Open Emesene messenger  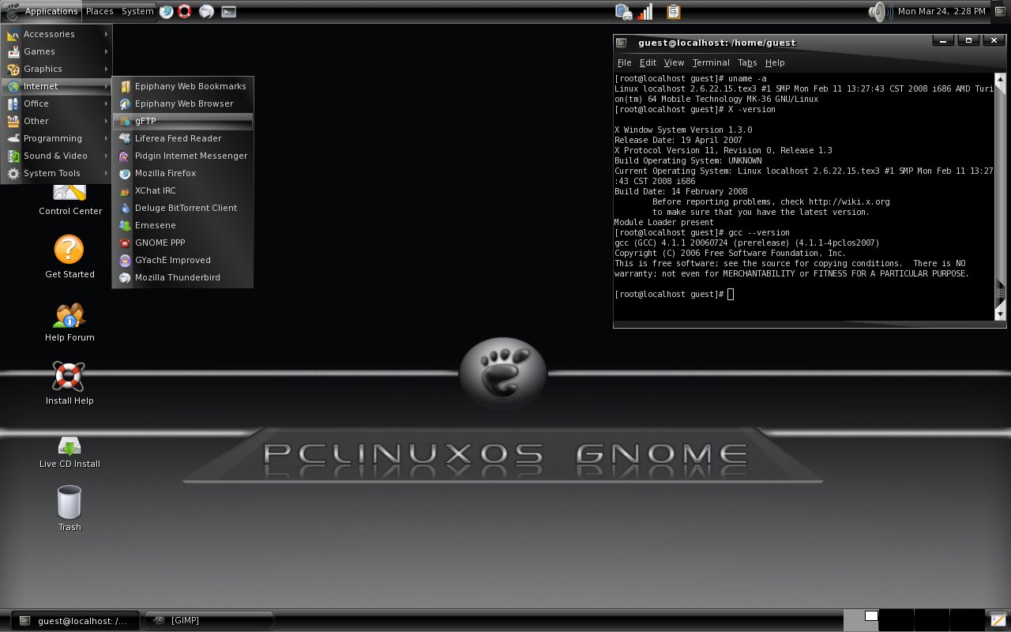click(182, 225)
